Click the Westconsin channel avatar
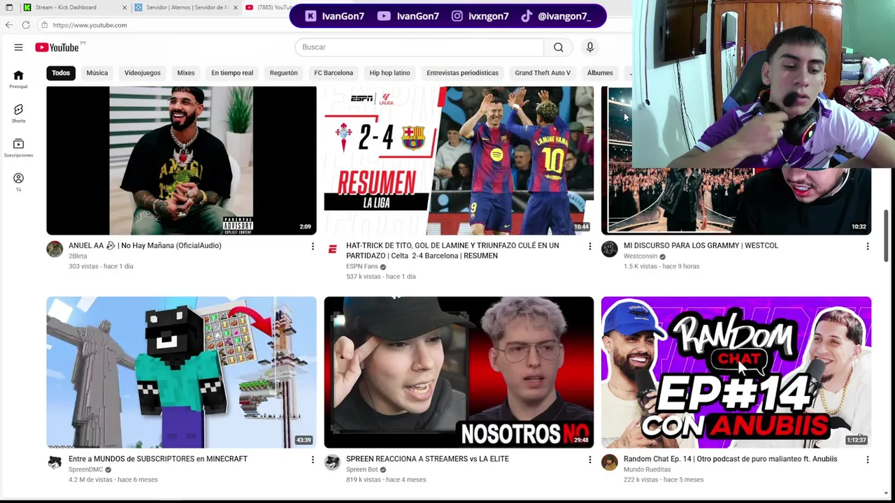Screen dimensions: 895x503 [x=610, y=249]
